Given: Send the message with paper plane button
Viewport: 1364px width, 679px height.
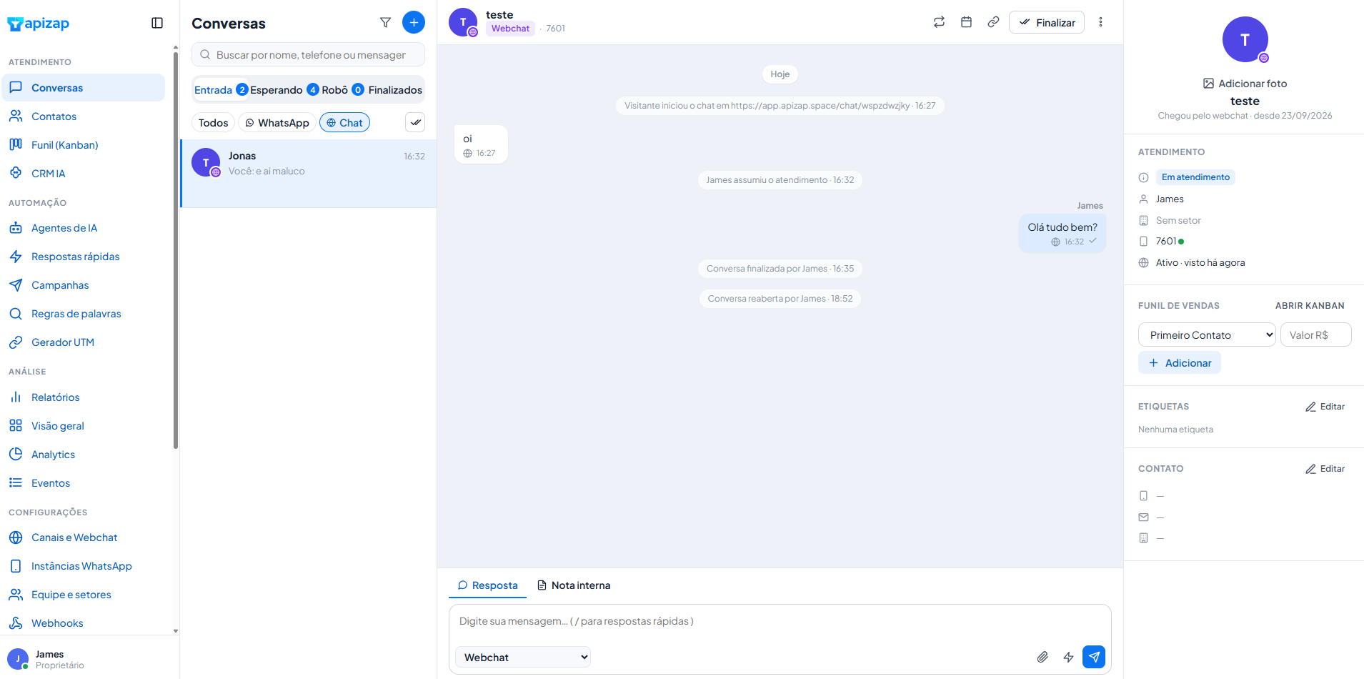Looking at the screenshot, I should [x=1094, y=657].
